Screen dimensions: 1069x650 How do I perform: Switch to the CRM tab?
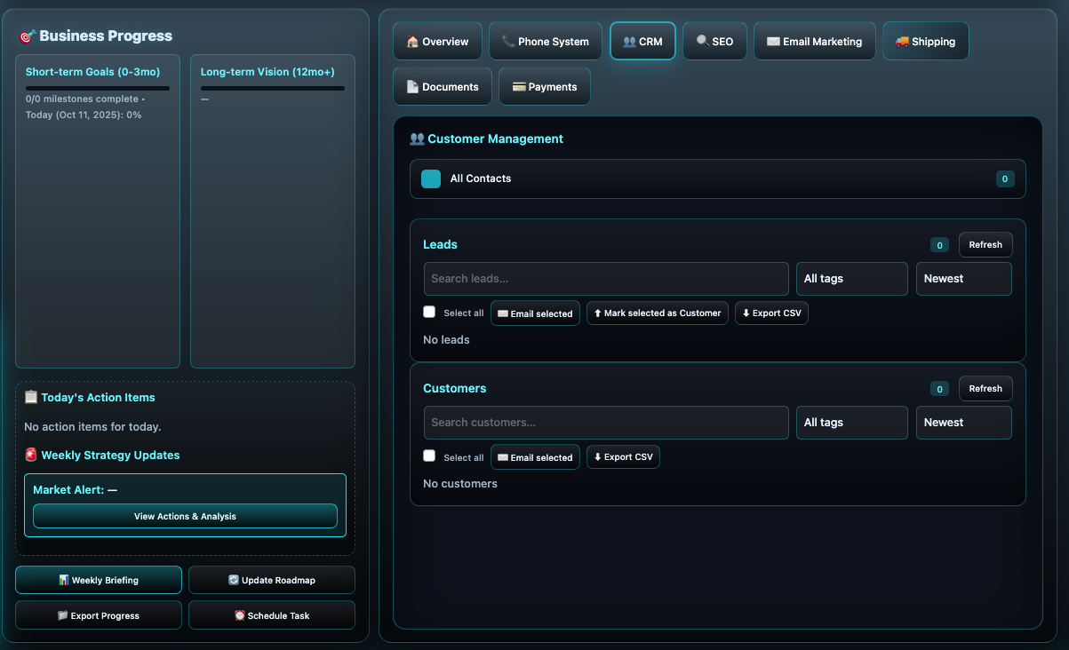click(642, 42)
